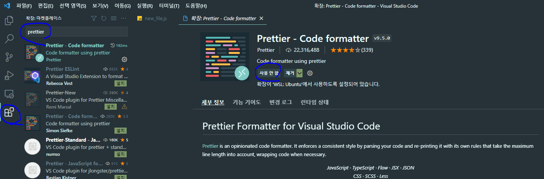This screenshot has height=179, width=544.
Task: Click the filter extensions funnel icon
Action: pos(94,18)
